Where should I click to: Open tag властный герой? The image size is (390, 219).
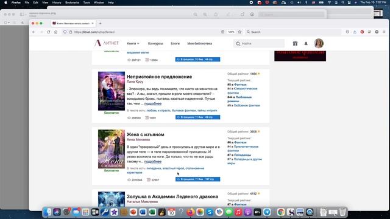click(x=173, y=169)
